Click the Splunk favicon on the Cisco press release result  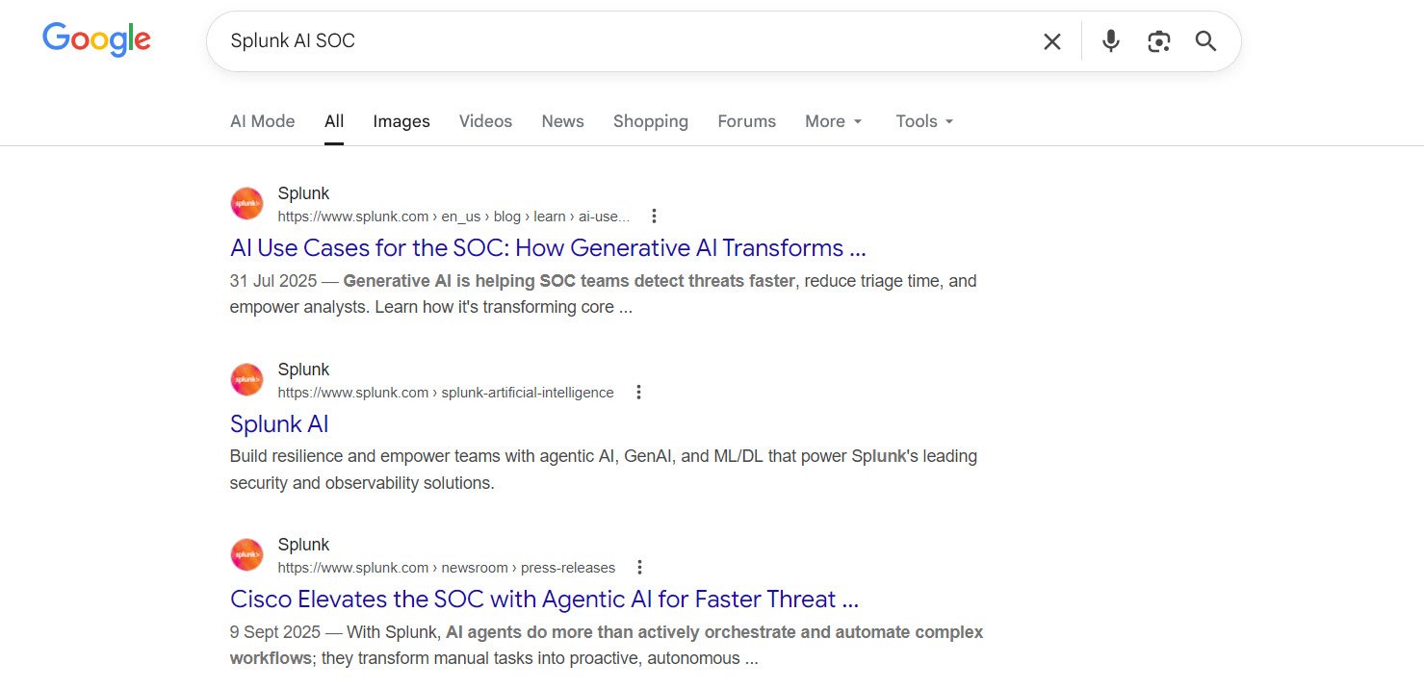click(246, 554)
